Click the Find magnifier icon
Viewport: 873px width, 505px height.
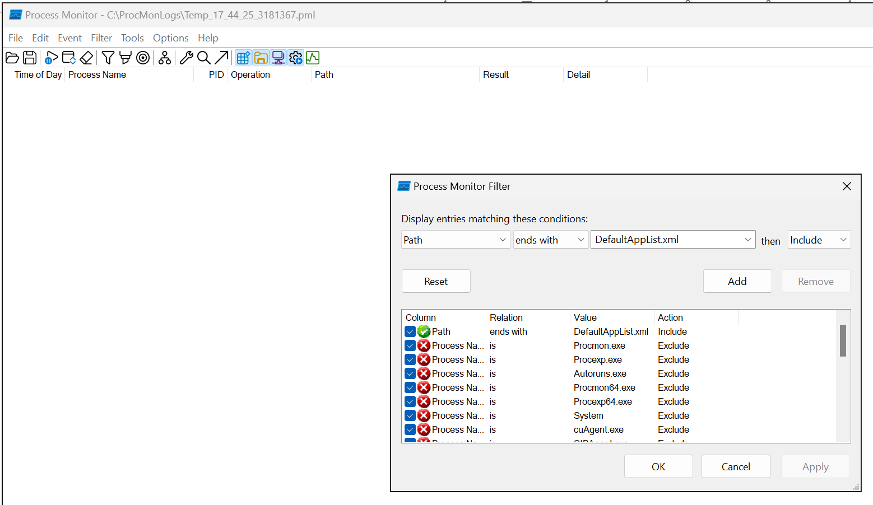[x=203, y=57]
